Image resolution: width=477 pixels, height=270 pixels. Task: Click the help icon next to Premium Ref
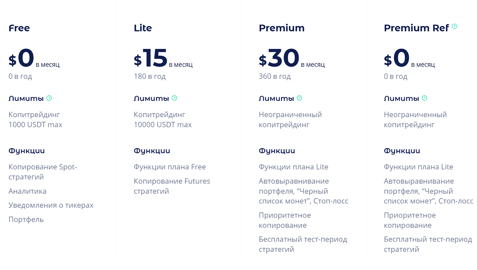454,26
